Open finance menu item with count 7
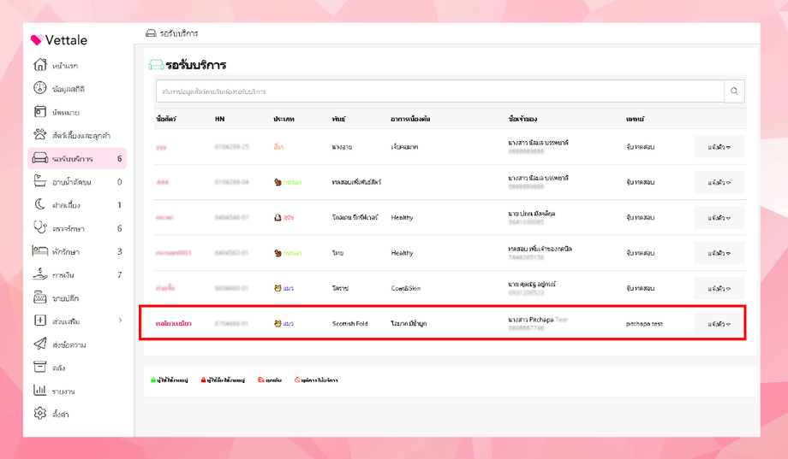Screen dimensions: 788x459 click(x=77, y=274)
